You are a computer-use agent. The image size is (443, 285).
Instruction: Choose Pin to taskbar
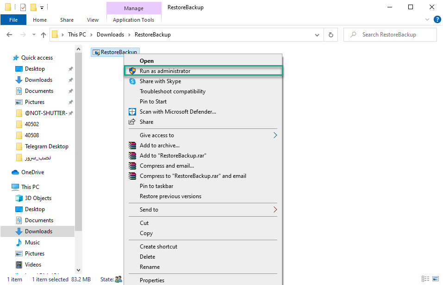(203, 186)
